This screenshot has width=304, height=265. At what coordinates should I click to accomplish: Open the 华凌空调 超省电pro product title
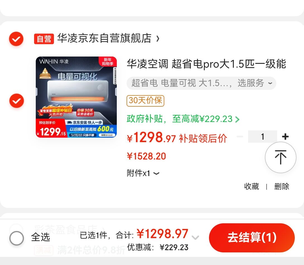pos(206,64)
